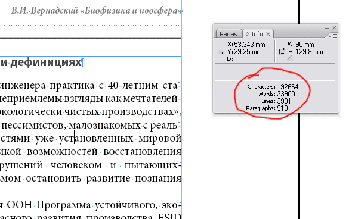The image size is (346, 219).
Task: Click the D: distance readout
Action: (x=230, y=59)
